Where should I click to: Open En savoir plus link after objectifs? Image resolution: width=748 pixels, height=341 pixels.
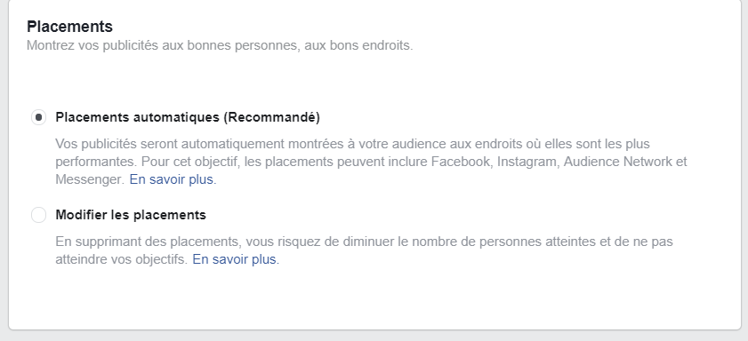[x=236, y=259]
